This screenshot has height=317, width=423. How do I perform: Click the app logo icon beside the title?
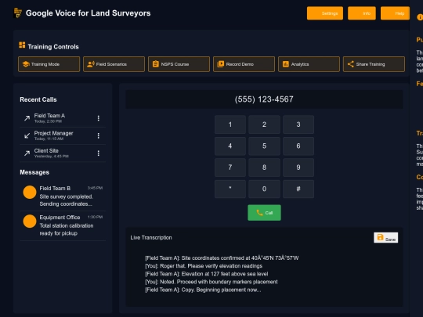[x=18, y=13]
